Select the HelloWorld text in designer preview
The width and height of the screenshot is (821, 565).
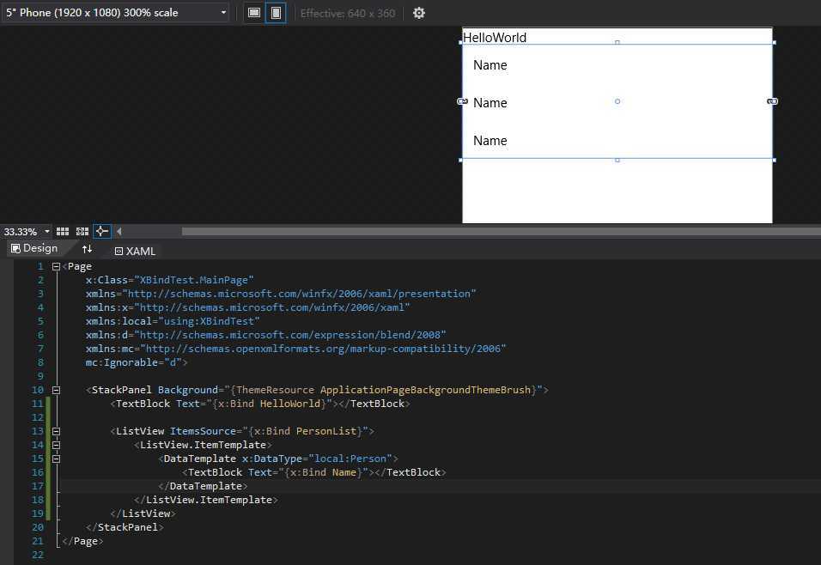click(x=495, y=38)
